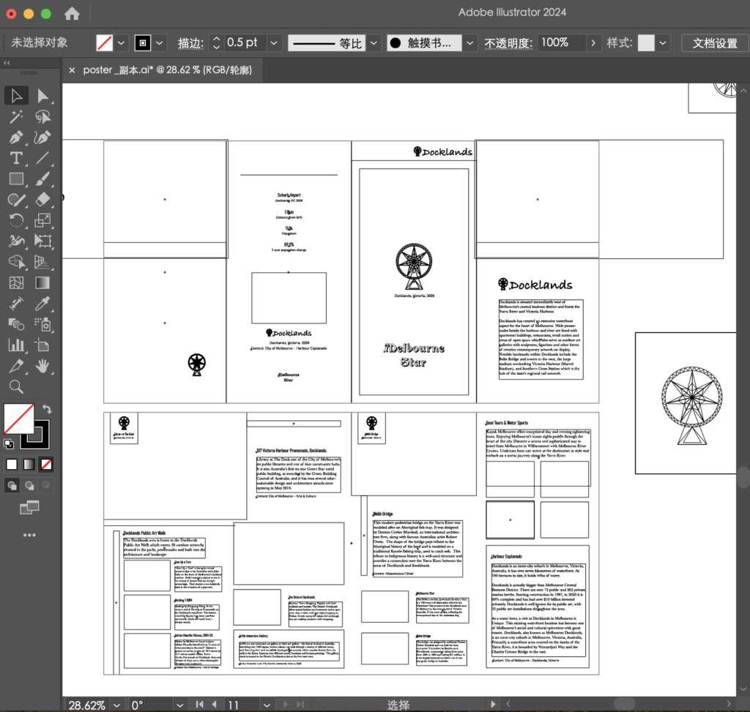Swap fill and stroke colors
The height and width of the screenshot is (712, 750).
point(47,409)
